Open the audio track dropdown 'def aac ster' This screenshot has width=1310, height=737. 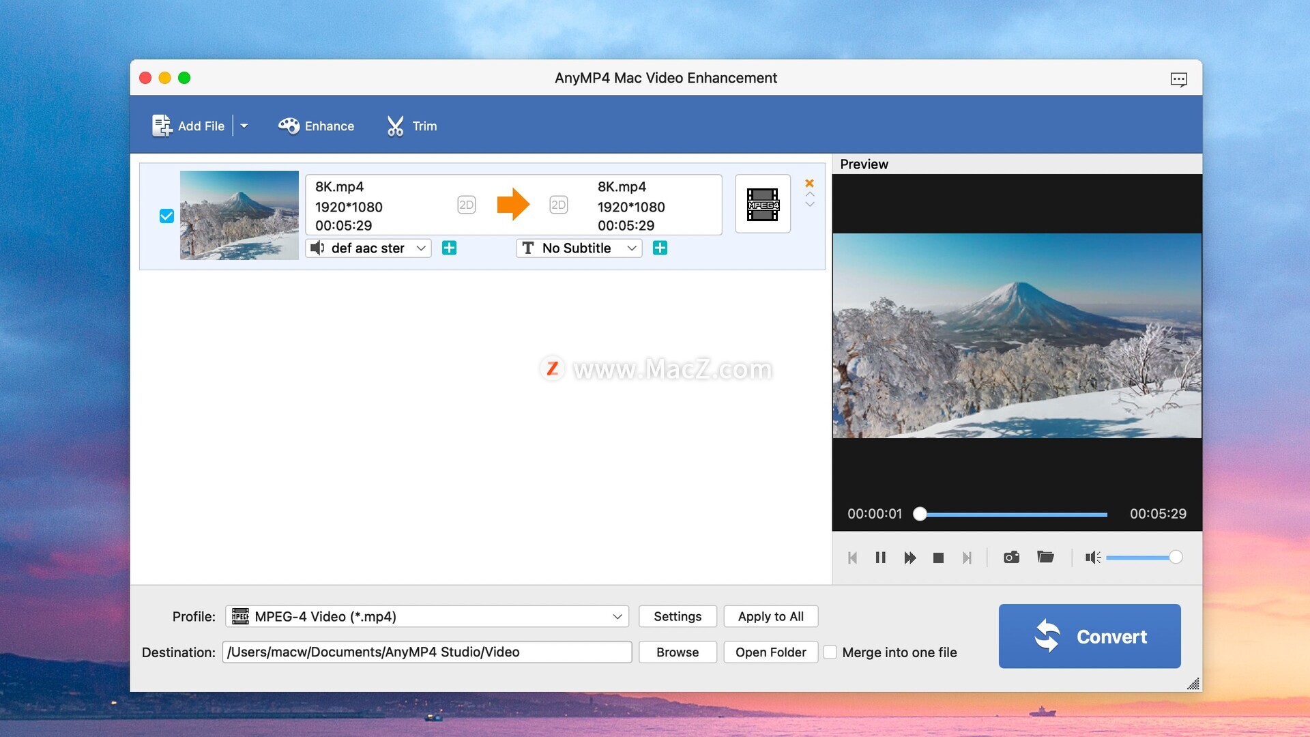click(368, 248)
